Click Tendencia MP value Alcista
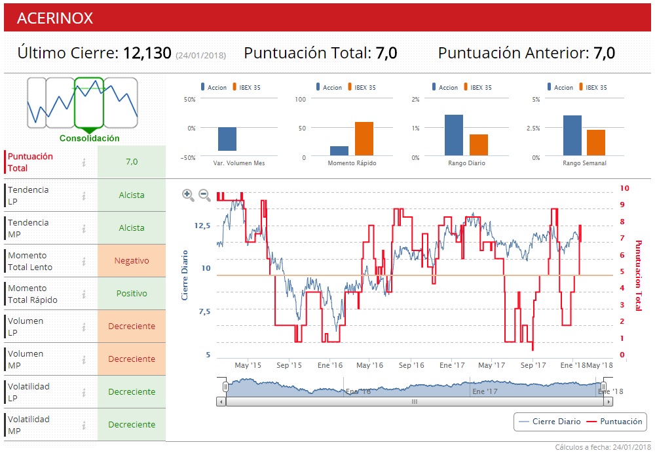This screenshot has height=455, width=655. 132,228
